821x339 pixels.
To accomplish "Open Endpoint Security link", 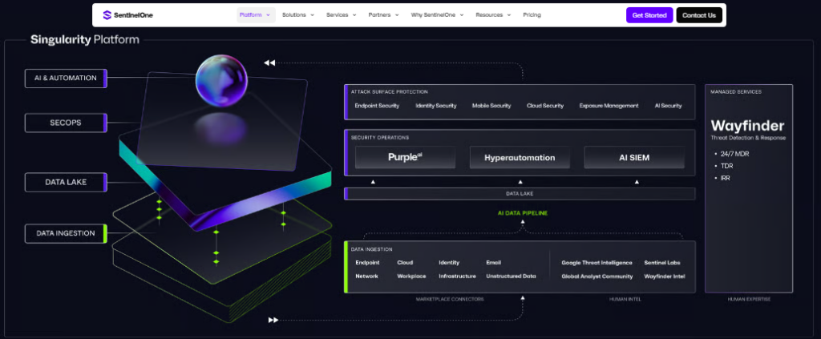I will (x=377, y=106).
